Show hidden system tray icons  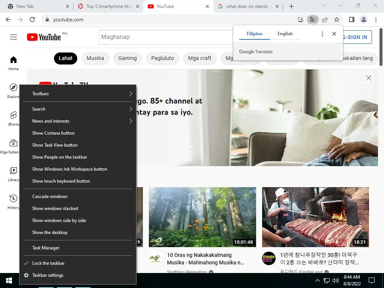tap(317, 280)
